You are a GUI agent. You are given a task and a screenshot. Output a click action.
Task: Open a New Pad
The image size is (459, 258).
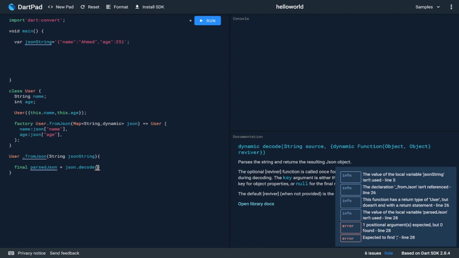tap(61, 7)
